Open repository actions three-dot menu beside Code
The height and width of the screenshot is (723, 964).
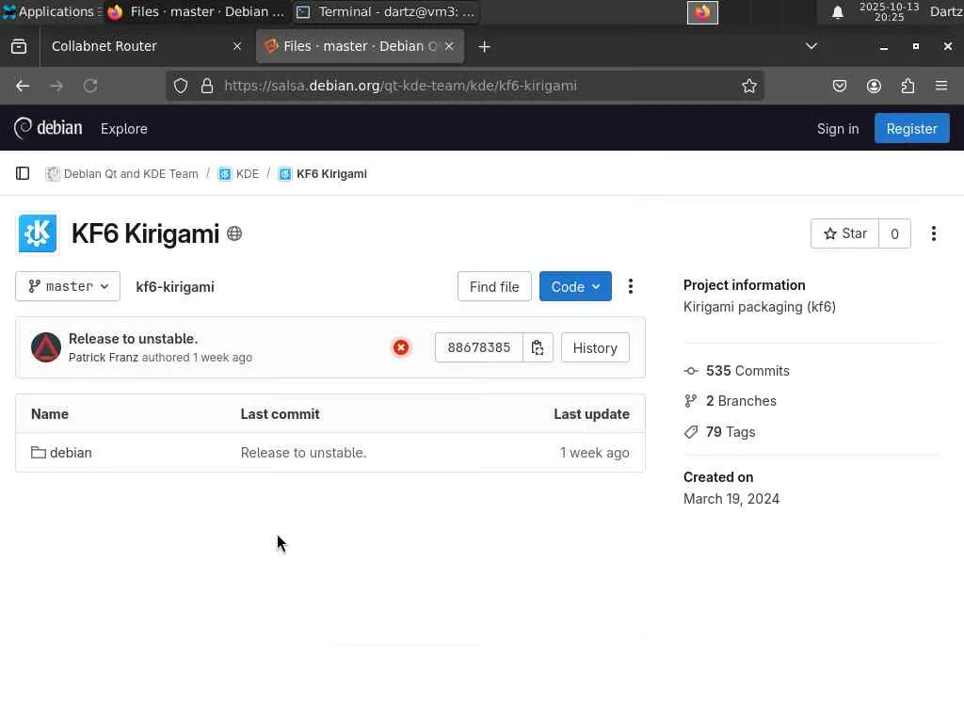click(x=630, y=286)
